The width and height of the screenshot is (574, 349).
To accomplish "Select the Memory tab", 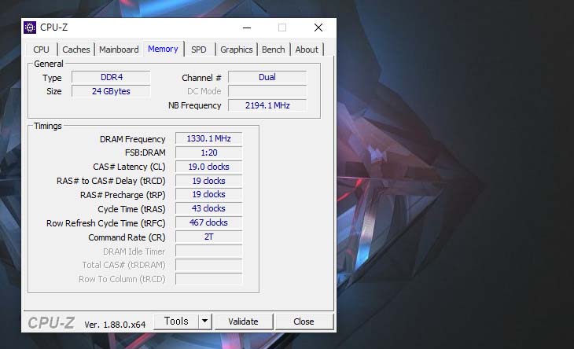I will 163,49.
